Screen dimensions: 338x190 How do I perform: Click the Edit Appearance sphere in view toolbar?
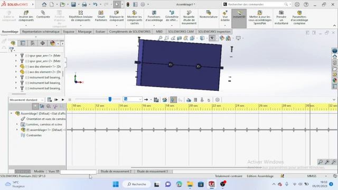tap(222, 39)
